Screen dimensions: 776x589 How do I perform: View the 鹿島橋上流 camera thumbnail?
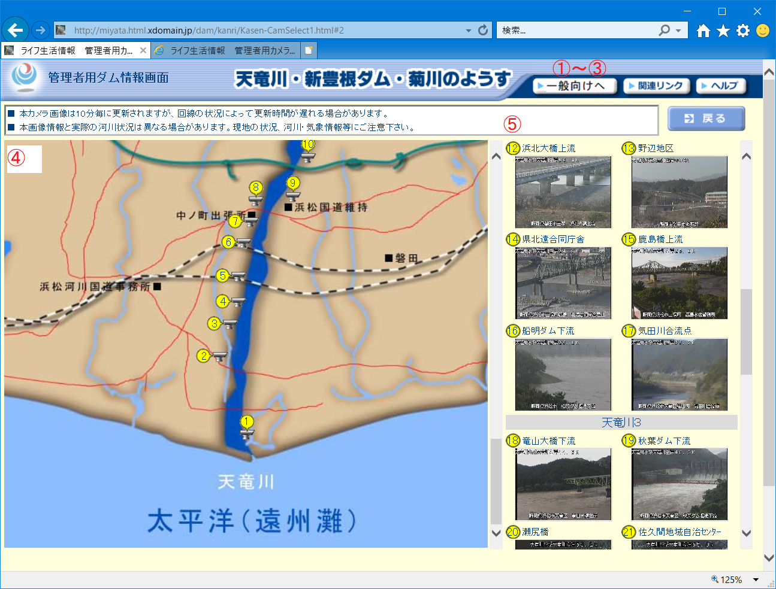coord(680,283)
